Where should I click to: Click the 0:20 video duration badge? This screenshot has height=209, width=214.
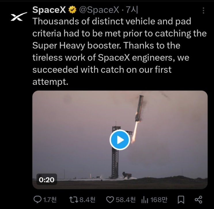pyautogui.click(x=46, y=179)
